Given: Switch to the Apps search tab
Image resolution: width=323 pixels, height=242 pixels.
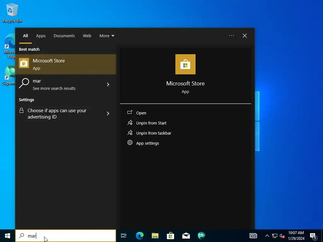Looking at the screenshot, I should pyautogui.click(x=41, y=36).
